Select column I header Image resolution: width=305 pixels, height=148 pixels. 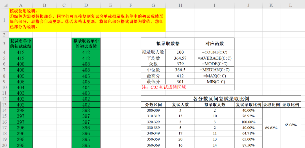[215, 5]
